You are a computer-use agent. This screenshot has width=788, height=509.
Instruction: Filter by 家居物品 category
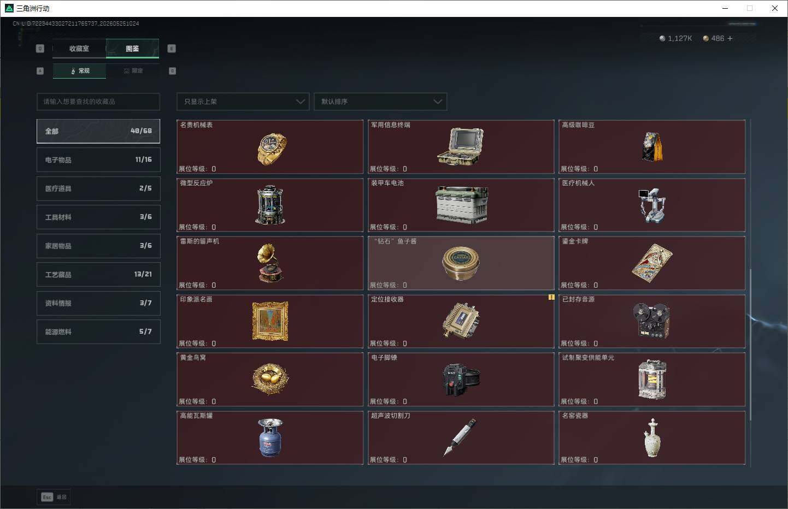98,246
